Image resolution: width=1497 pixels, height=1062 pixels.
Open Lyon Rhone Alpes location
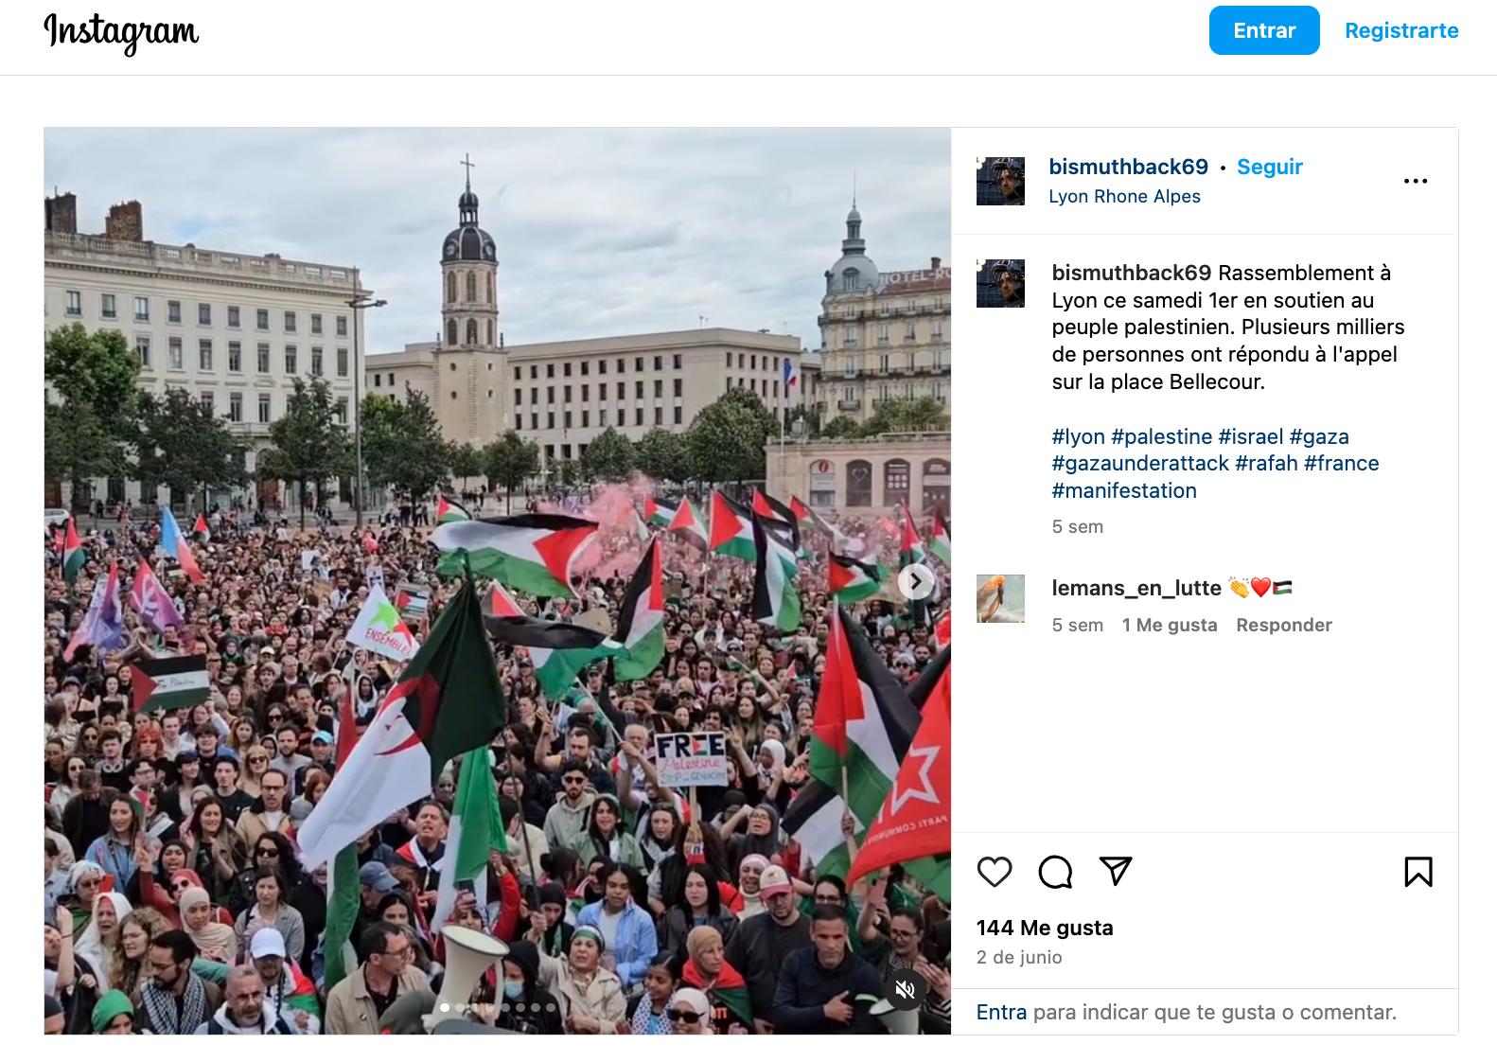[x=1124, y=196]
